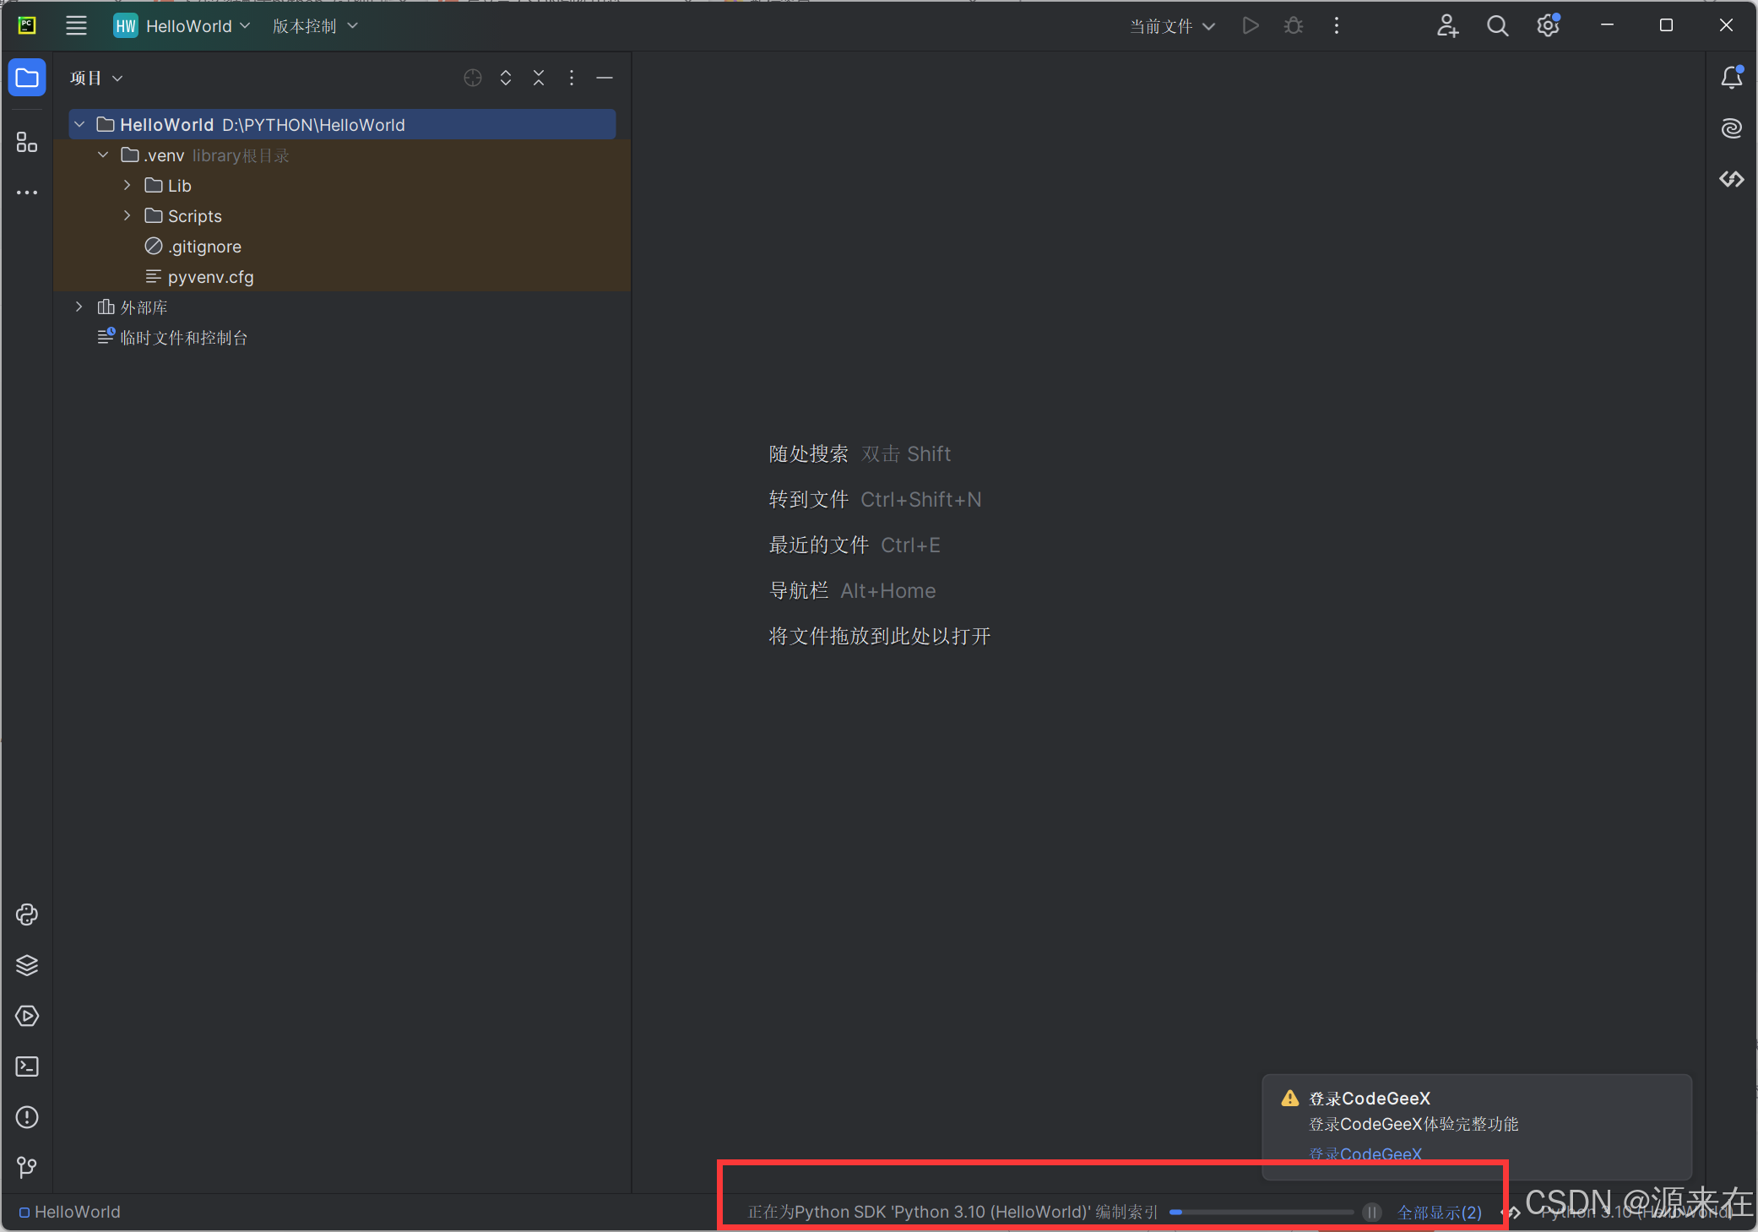The image size is (1758, 1232).
Task: Open the main hamburger menu
Action: click(76, 25)
